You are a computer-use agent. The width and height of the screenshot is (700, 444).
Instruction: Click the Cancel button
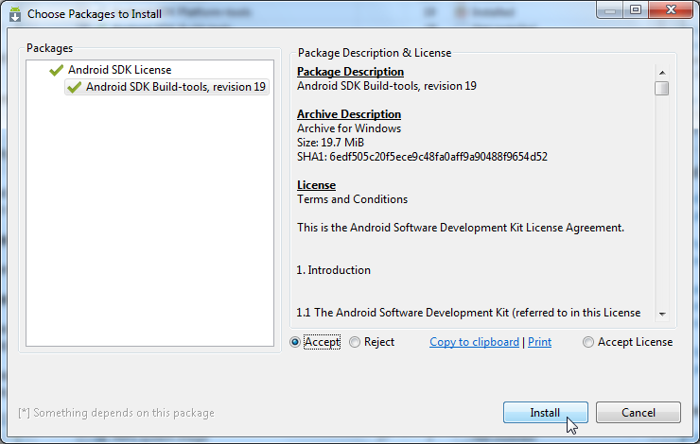click(639, 413)
